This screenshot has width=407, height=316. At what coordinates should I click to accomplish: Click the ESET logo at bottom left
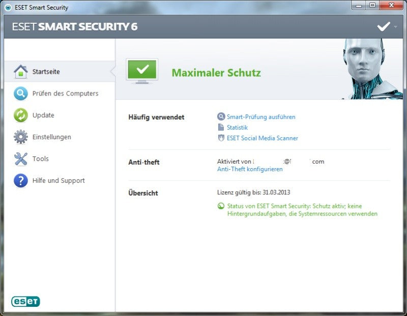coord(25,301)
